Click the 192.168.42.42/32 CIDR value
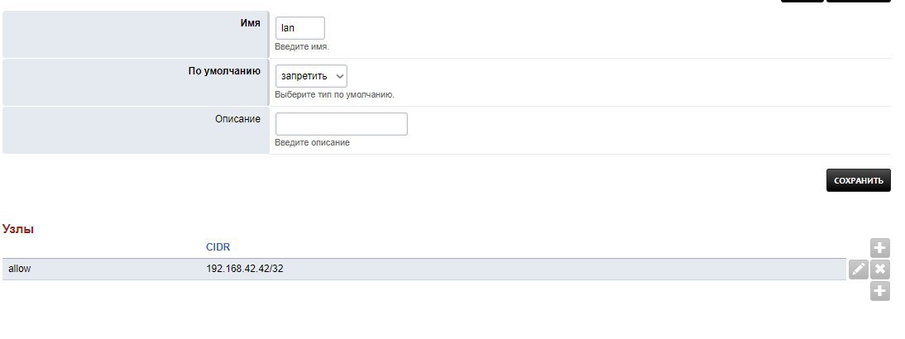The height and width of the screenshot is (339, 905). (245, 269)
